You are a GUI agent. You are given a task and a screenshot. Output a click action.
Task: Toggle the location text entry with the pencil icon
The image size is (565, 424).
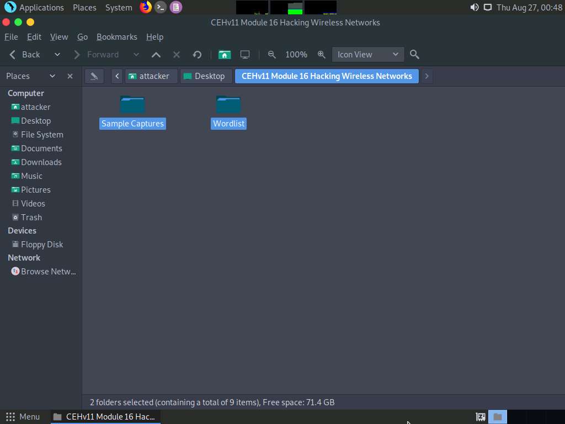(94, 76)
